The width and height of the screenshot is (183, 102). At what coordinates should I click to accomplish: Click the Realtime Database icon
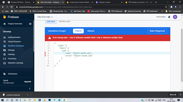5,46
